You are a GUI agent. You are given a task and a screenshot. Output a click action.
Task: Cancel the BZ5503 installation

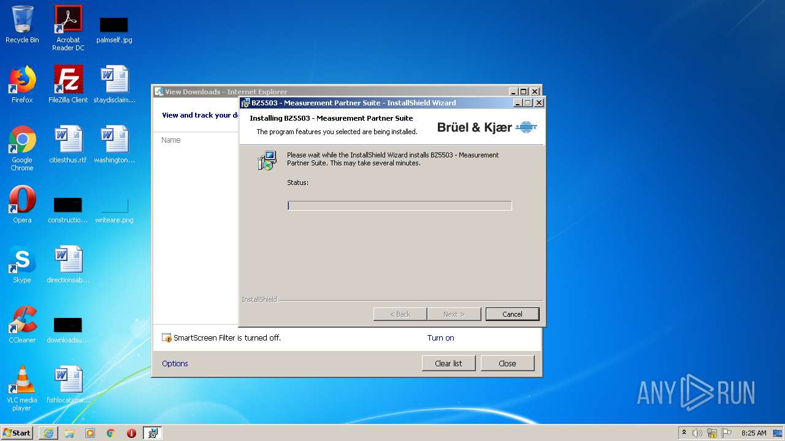pyautogui.click(x=512, y=314)
